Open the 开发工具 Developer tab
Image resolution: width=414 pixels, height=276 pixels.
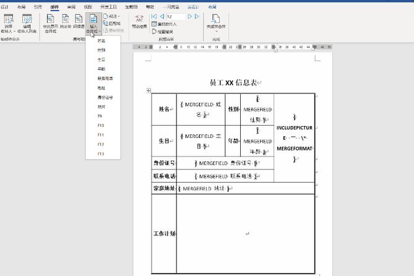click(x=108, y=7)
